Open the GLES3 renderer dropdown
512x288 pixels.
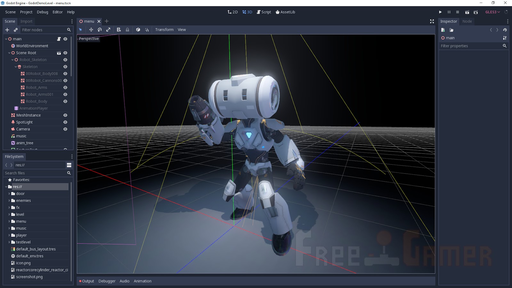click(492, 12)
